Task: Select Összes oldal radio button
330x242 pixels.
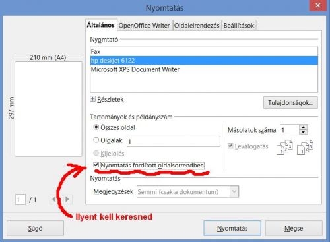Action: point(96,127)
